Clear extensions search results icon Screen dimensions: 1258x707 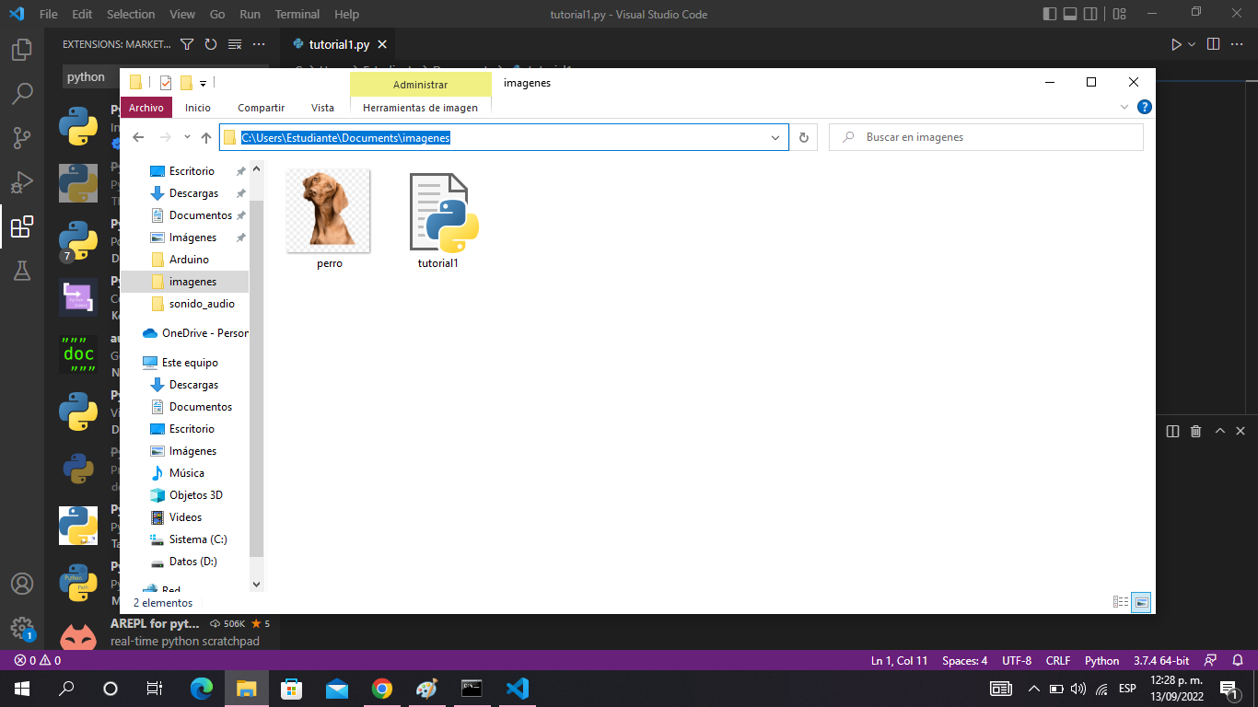click(235, 44)
